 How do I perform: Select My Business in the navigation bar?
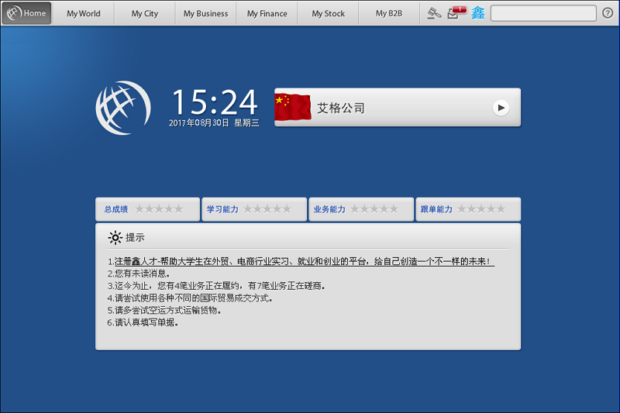click(x=205, y=13)
